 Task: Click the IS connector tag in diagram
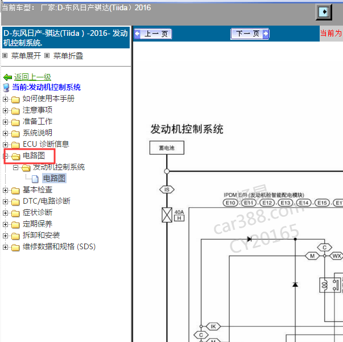click(x=167, y=189)
